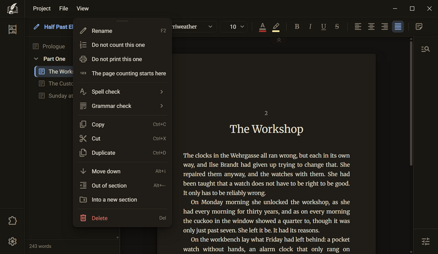
Task: Choose the red Delete option
Action: 122,218
